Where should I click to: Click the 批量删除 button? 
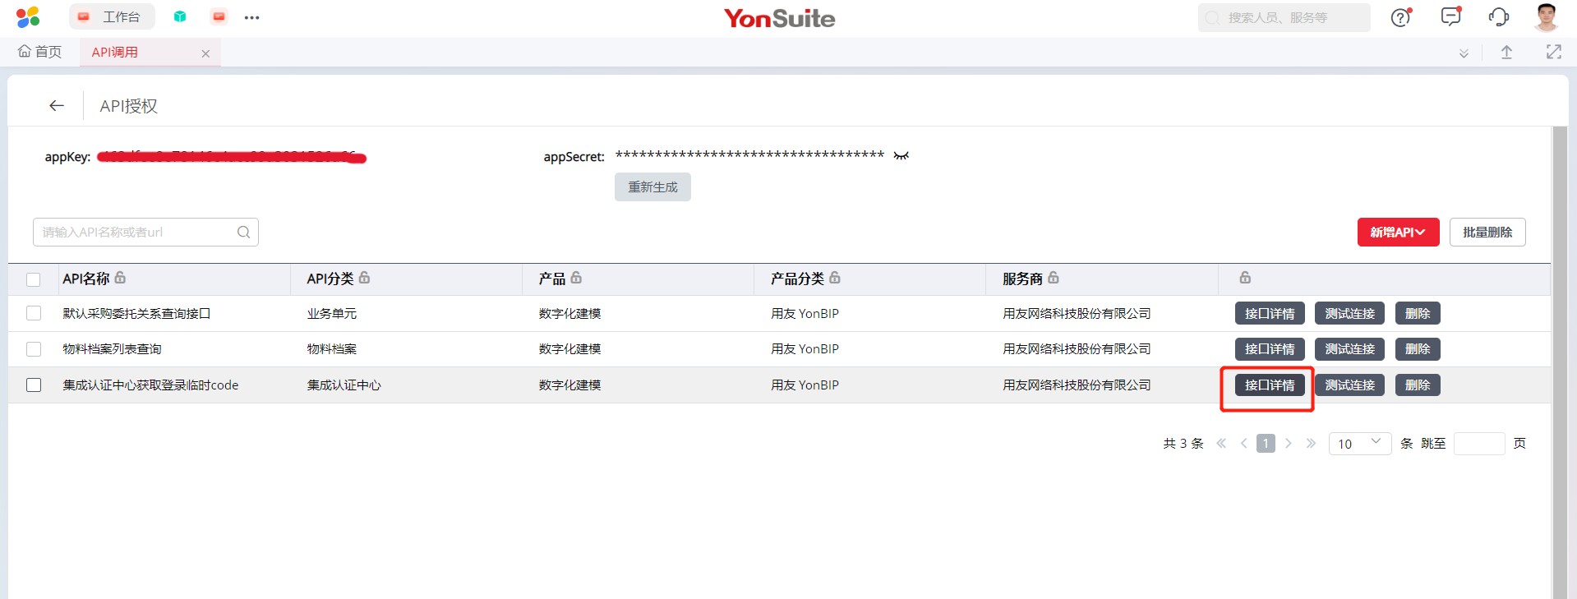(x=1487, y=233)
